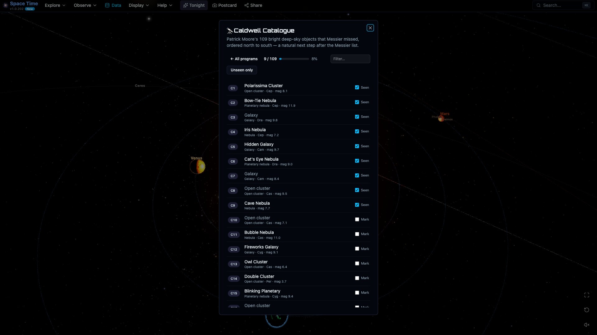Toggle sound with the muted speaker icon
This screenshot has height=335, width=597.
click(x=587, y=325)
